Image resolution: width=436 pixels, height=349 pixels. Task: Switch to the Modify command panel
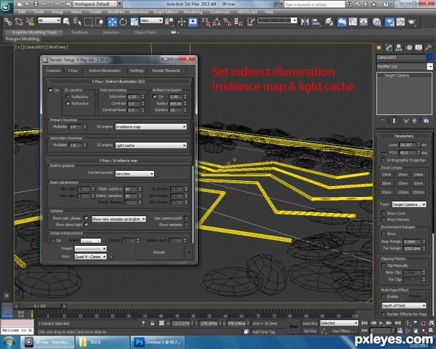389,48
